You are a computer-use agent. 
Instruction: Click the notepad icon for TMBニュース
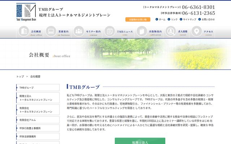(110, 31)
